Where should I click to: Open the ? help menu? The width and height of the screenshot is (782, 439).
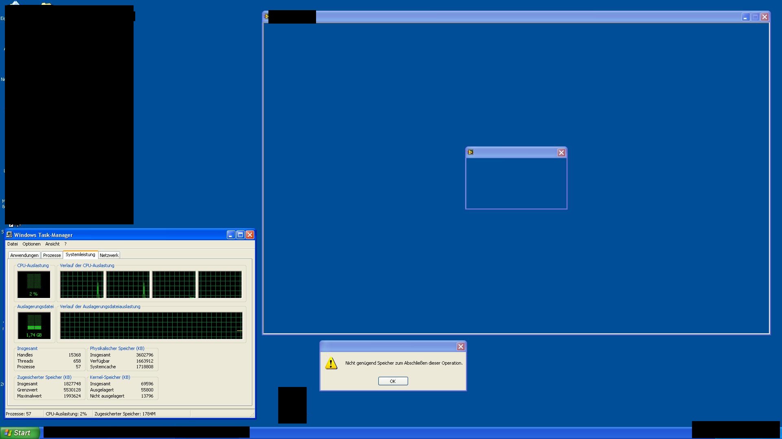65,244
